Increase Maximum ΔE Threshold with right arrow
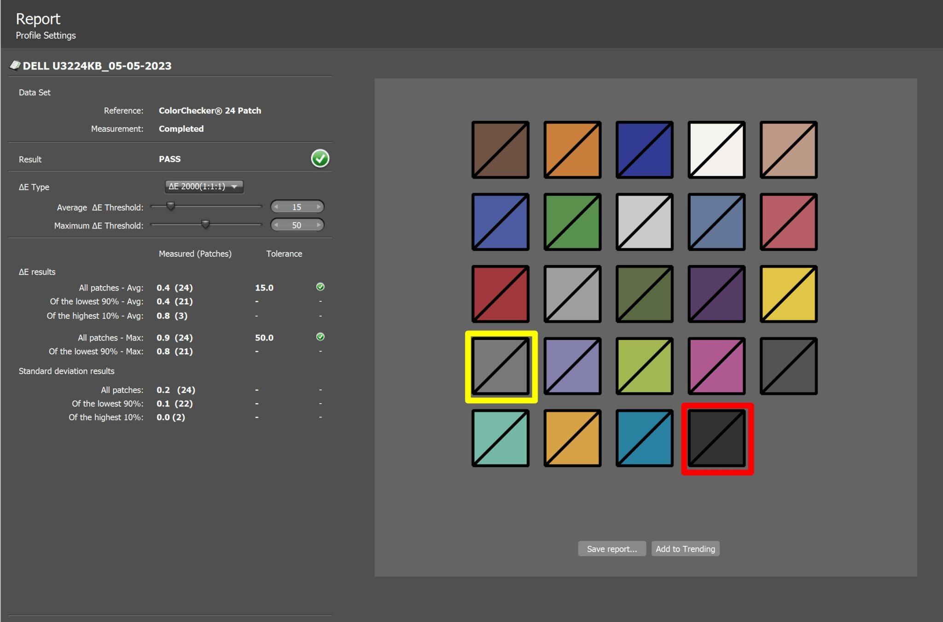The width and height of the screenshot is (943, 622). [x=319, y=225]
